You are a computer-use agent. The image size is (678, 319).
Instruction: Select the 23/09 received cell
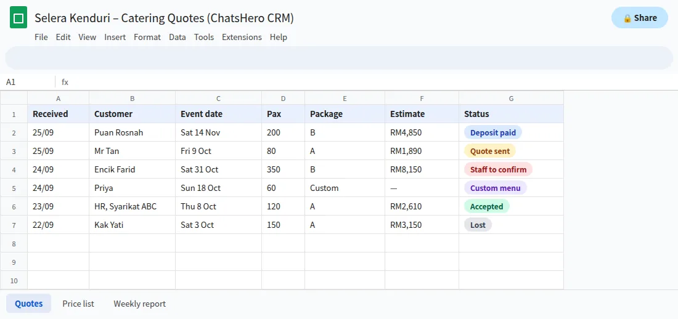[x=59, y=207]
